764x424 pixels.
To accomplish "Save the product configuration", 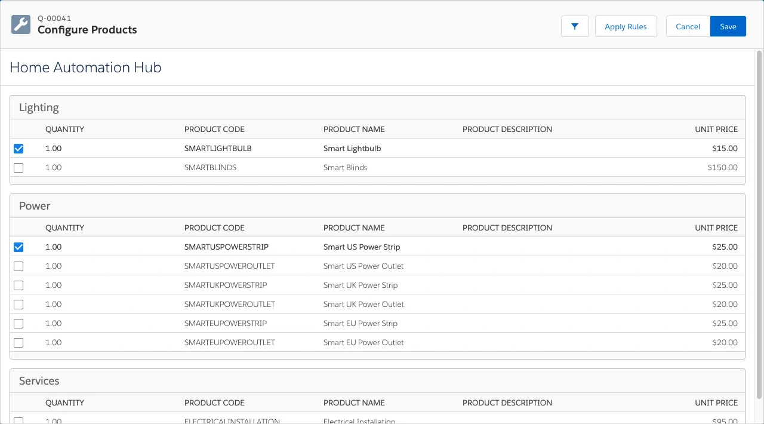I will pyautogui.click(x=728, y=26).
